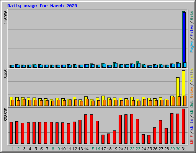
Task: Click the 'Sites' legend label
Action: (192, 93)
